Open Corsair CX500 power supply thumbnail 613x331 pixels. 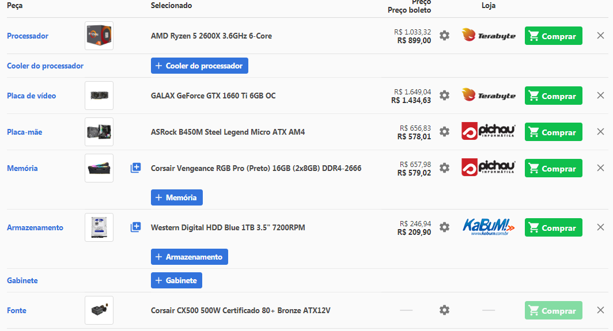99,310
